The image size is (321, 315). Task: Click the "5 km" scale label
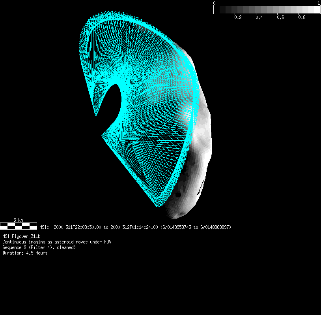pyautogui.click(x=18, y=219)
